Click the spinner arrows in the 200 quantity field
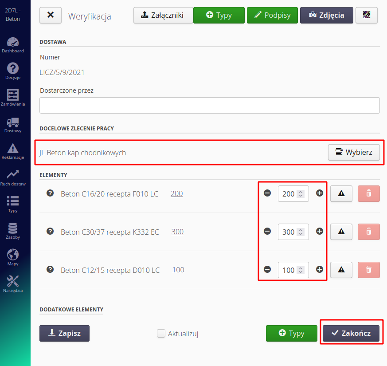 pyautogui.click(x=301, y=194)
